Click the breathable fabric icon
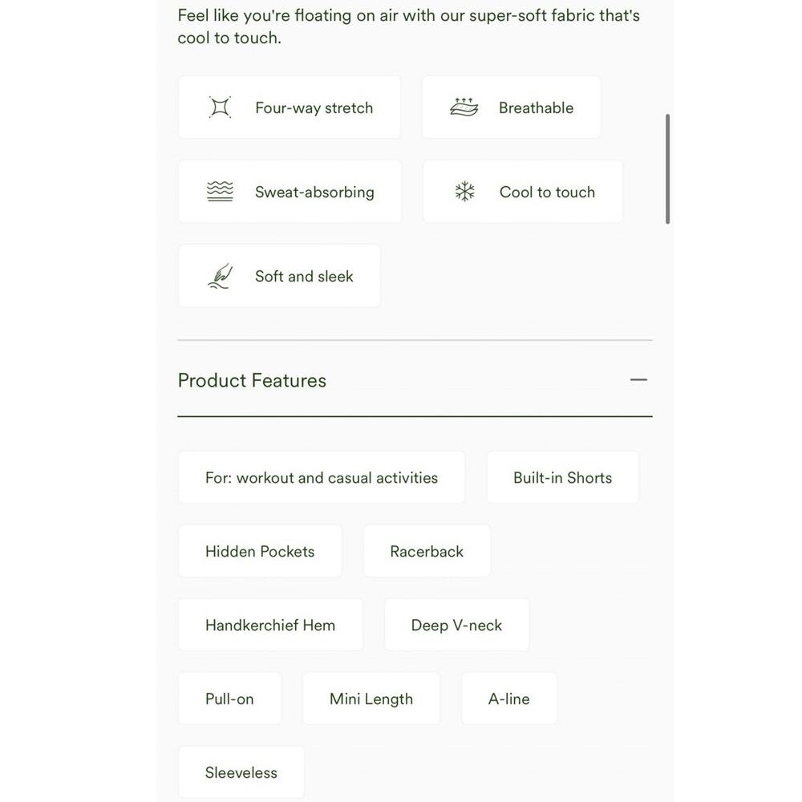The width and height of the screenshot is (802, 802). point(464,107)
